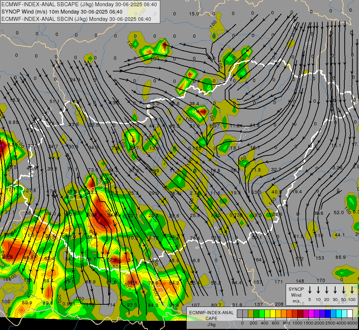The height and width of the screenshot is (330, 359).
Task: Click the 19.4 grid value on the map
Action: click(x=297, y=191)
